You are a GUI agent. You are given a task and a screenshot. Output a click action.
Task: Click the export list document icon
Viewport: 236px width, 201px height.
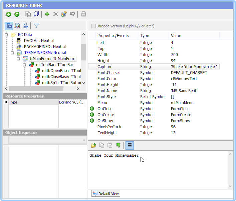click(x=25, y=26)
